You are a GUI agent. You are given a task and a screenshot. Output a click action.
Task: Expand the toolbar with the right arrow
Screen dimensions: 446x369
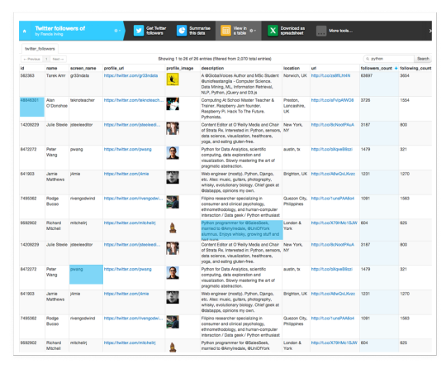click(x=430, y=31)
